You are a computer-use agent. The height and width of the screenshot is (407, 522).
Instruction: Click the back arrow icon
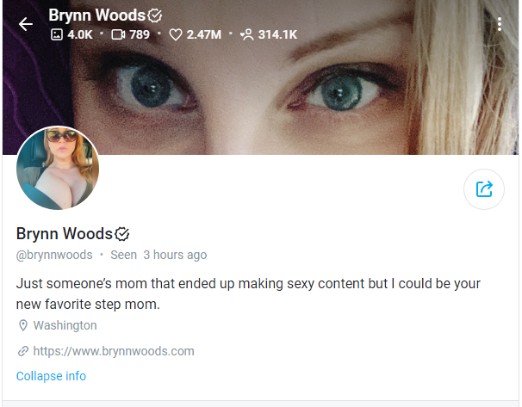click(x=26, y=24)
